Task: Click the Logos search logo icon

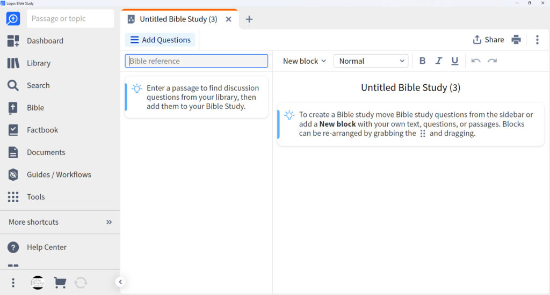Action: tap(13, 19)
